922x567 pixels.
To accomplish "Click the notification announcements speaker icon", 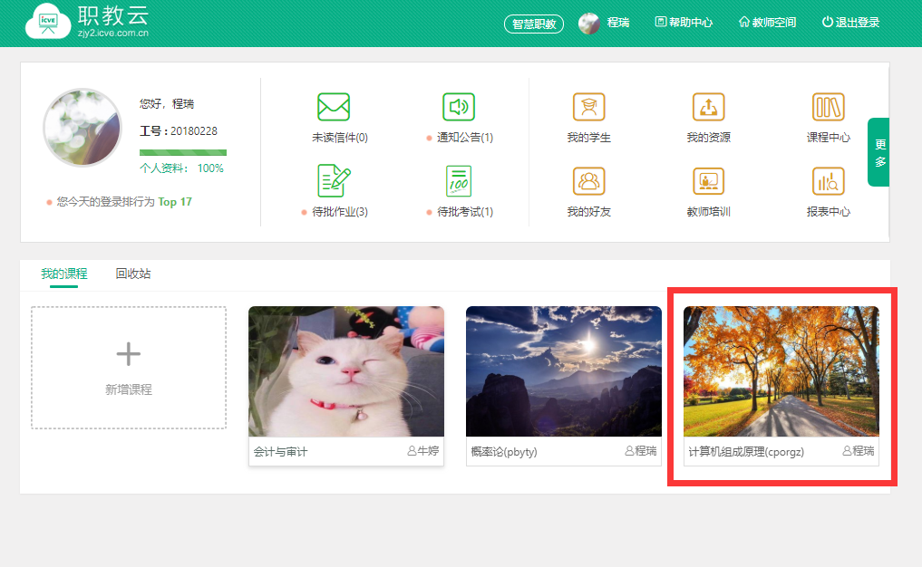I will (x=459, y=107).
